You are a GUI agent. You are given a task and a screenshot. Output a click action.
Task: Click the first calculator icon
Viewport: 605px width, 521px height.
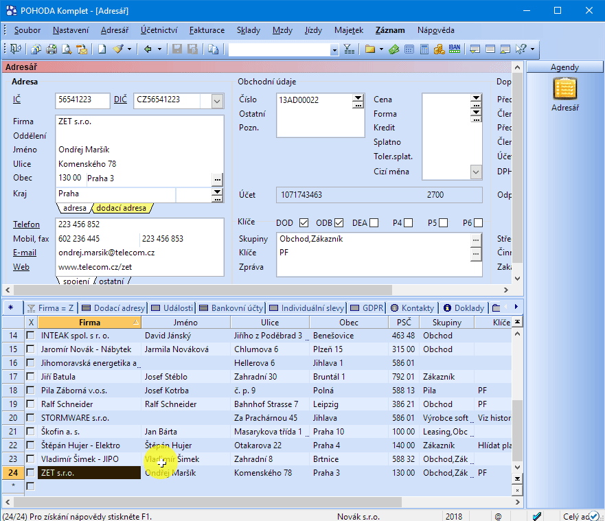tap(409, 49)
